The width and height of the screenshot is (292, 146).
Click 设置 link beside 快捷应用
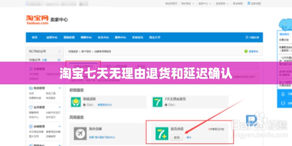pos(44,60)
